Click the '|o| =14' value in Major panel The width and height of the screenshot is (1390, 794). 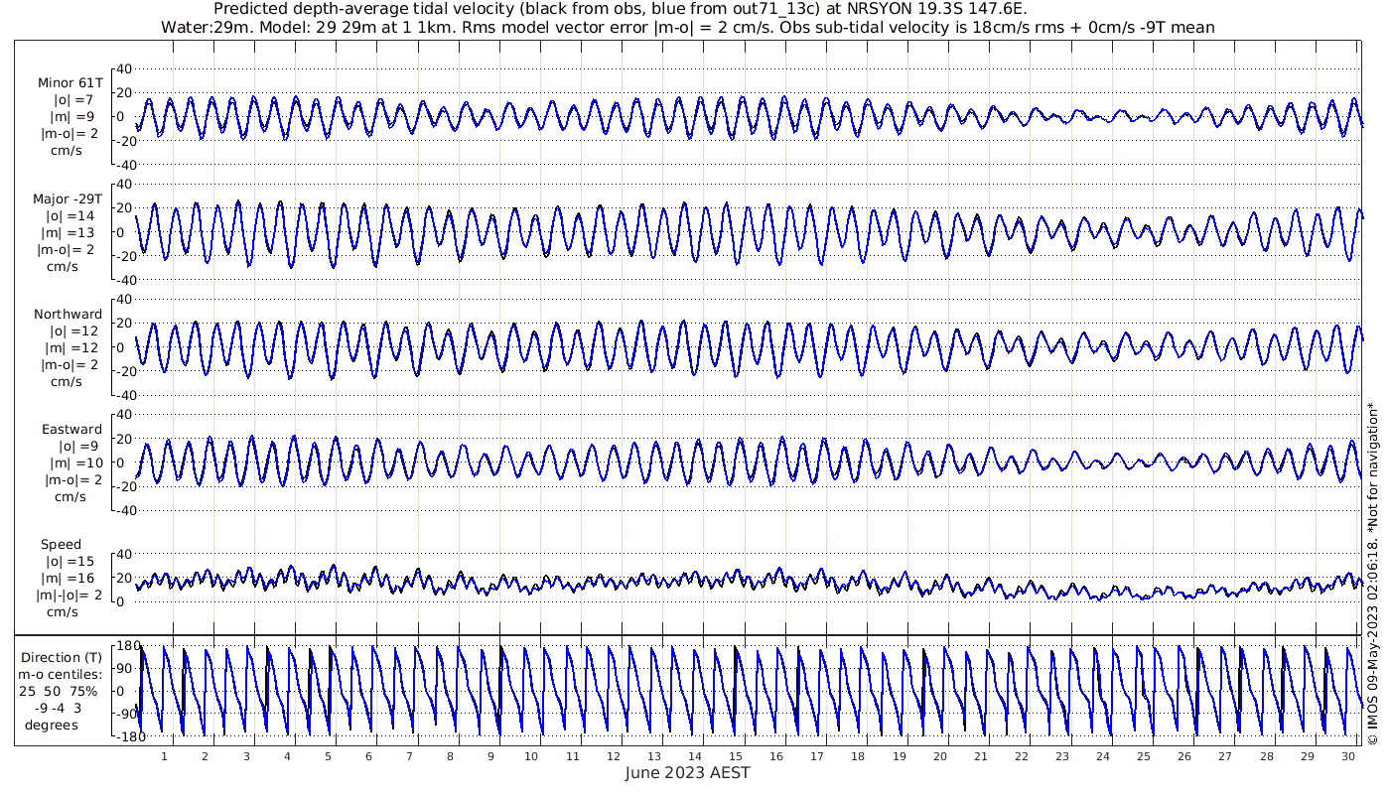[x=69, y=215]
